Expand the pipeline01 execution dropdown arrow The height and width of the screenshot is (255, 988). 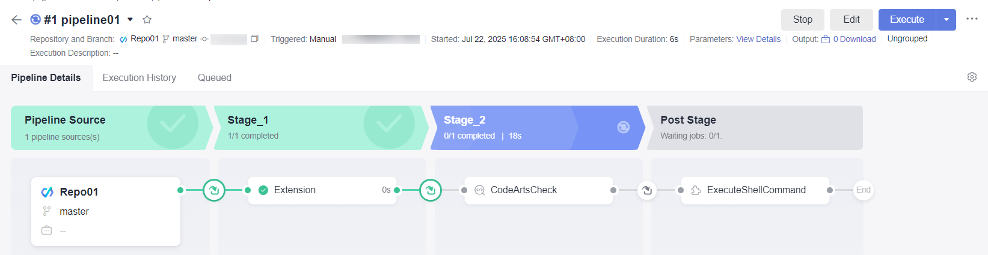130,20
